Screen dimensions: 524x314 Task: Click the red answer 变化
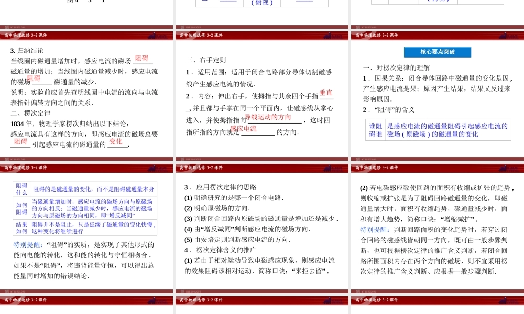click(x=116, y=141)
